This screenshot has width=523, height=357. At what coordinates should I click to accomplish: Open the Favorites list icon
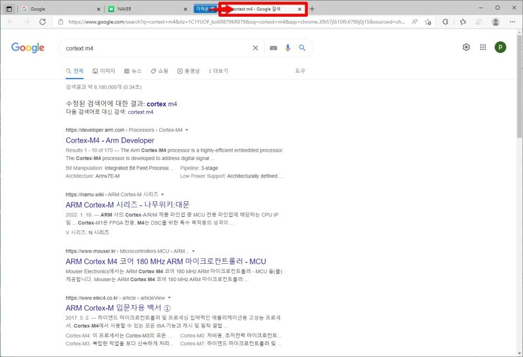point(463,22)
